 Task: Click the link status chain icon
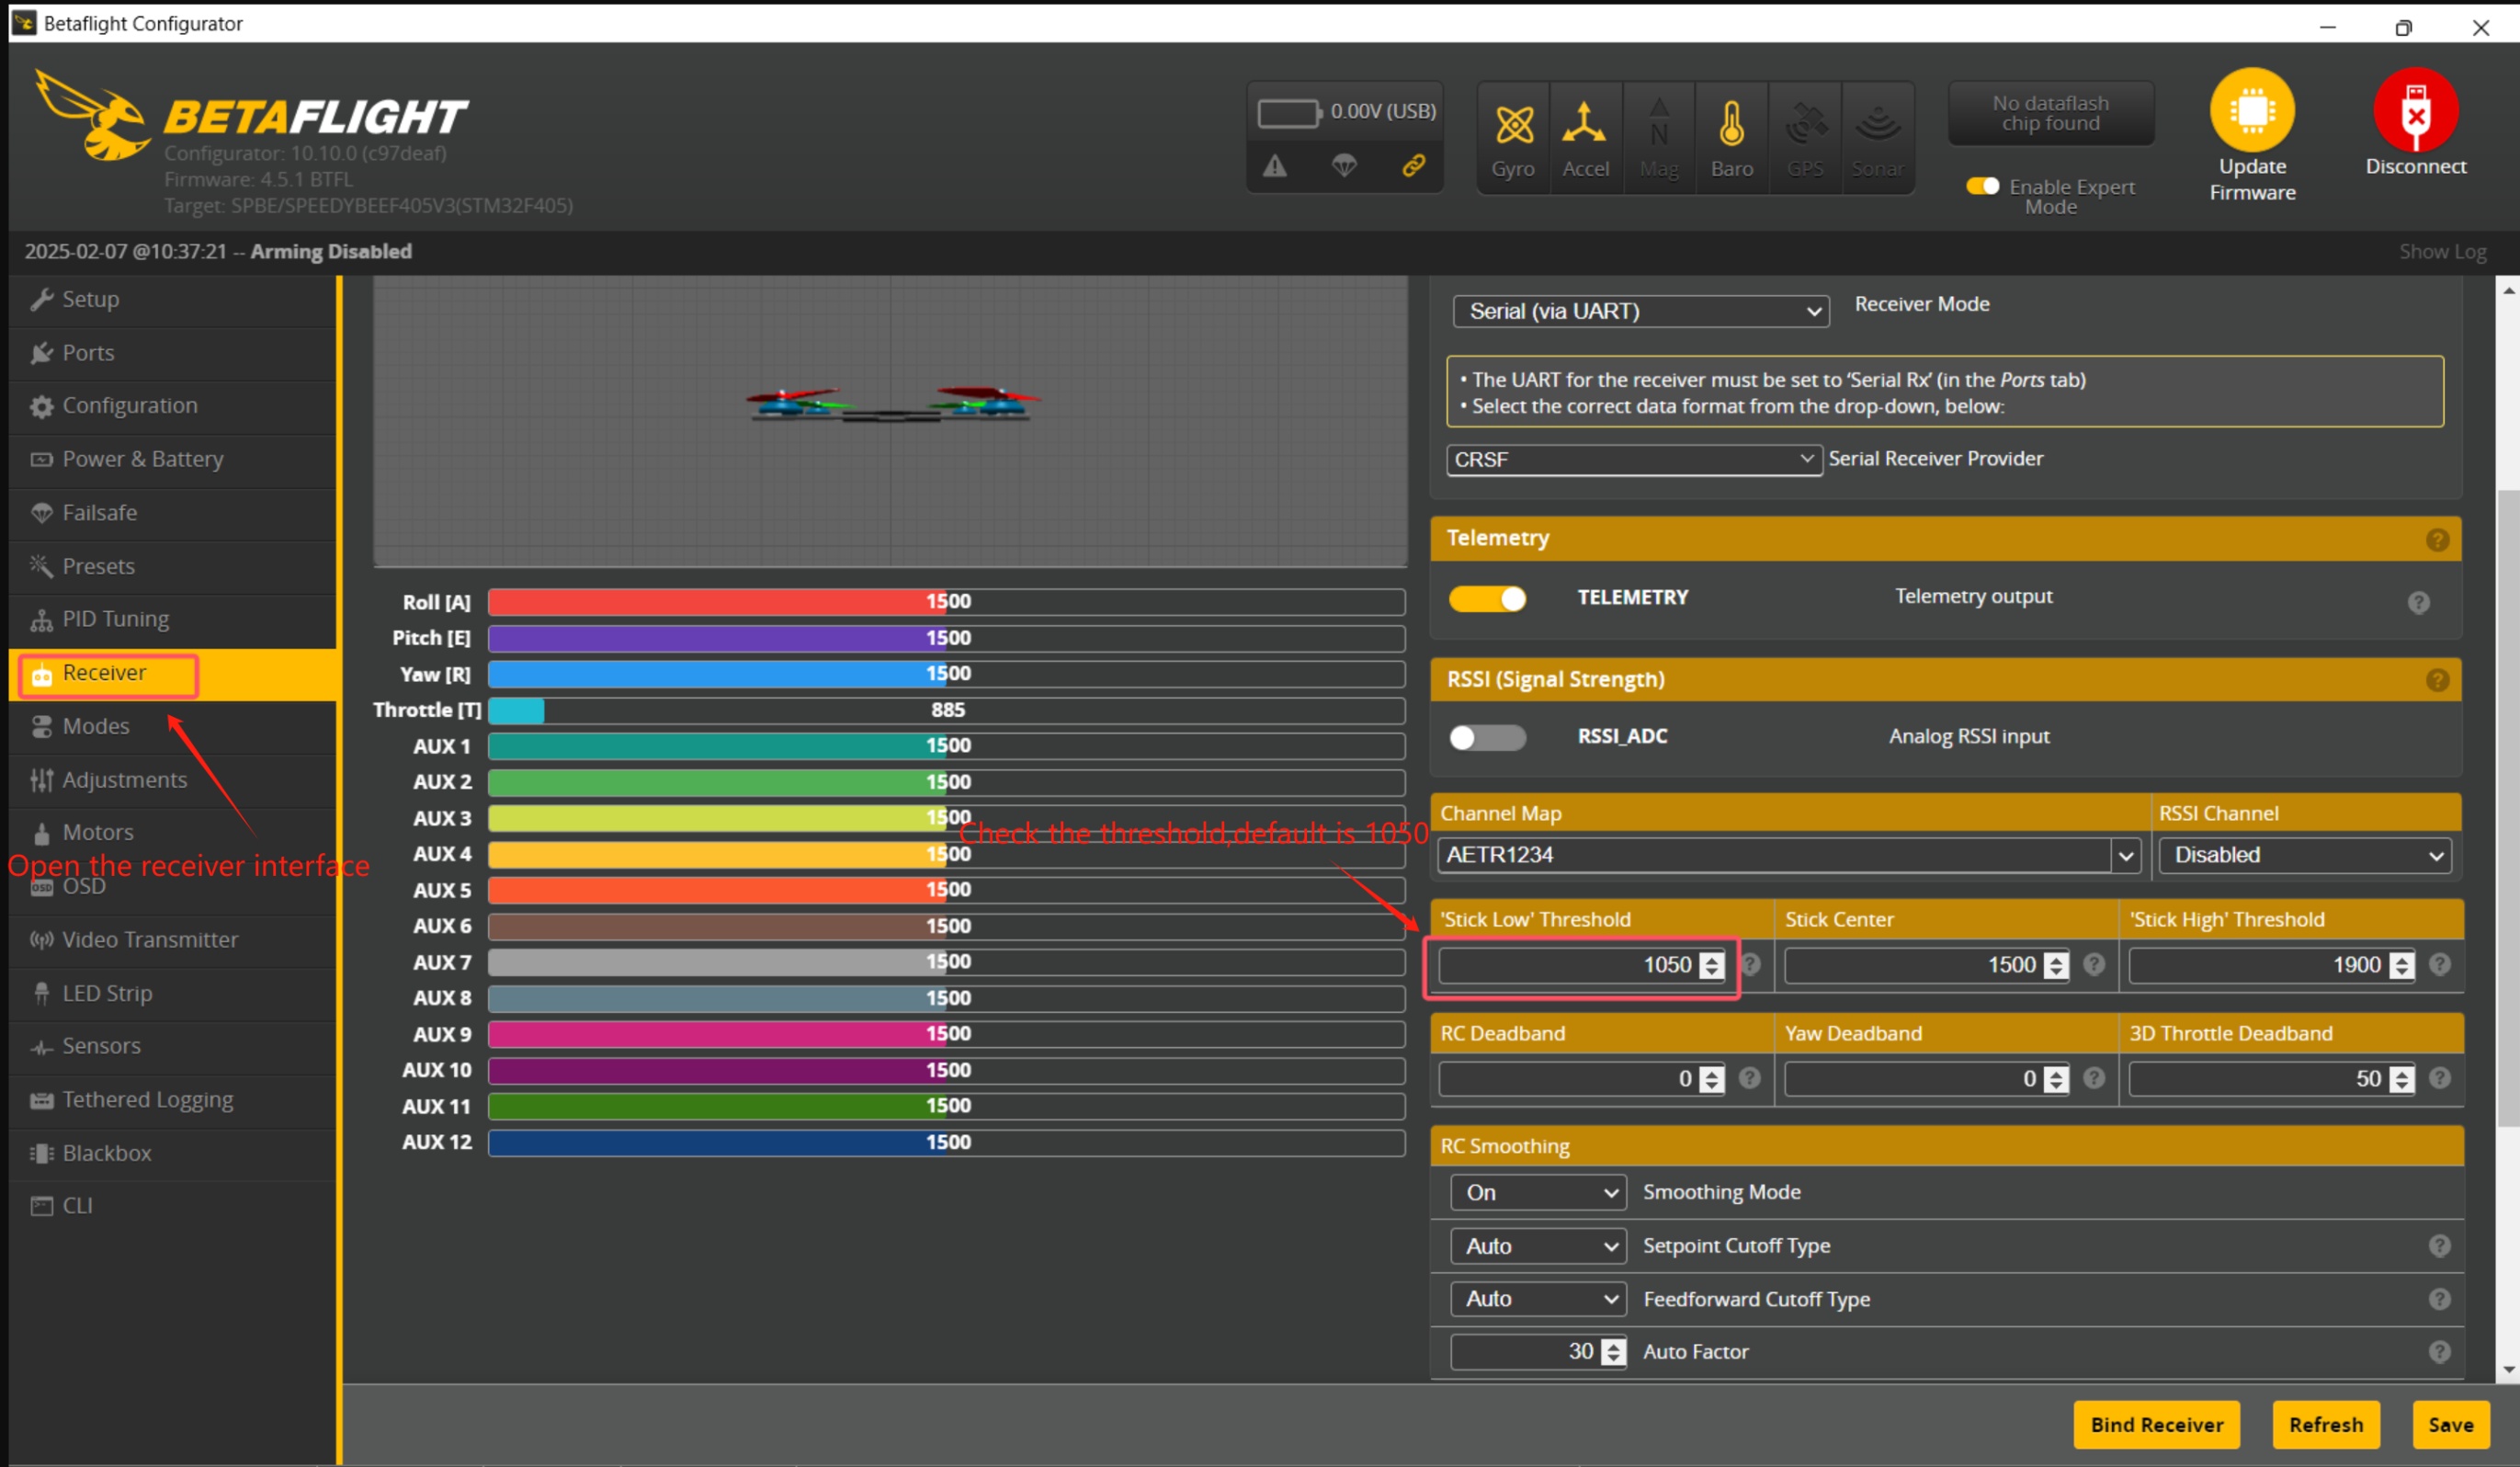coord(1413,166)
